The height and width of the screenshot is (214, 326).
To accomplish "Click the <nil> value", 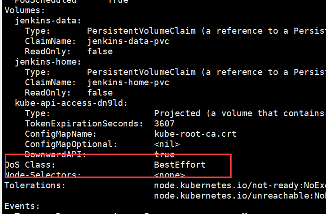I will 167,144.
